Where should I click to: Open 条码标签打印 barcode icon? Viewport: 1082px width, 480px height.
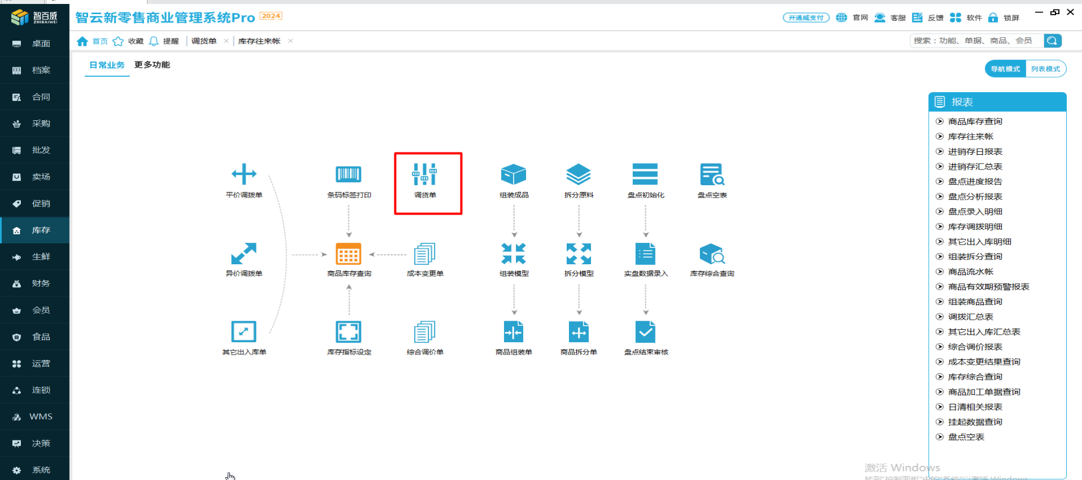[349, 175]
